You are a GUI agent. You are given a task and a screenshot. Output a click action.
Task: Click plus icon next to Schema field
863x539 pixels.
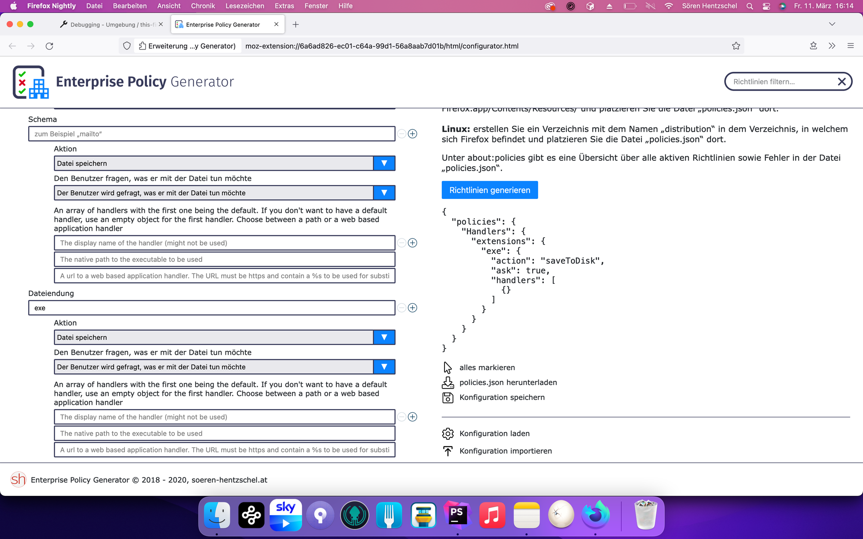[412, 134]
